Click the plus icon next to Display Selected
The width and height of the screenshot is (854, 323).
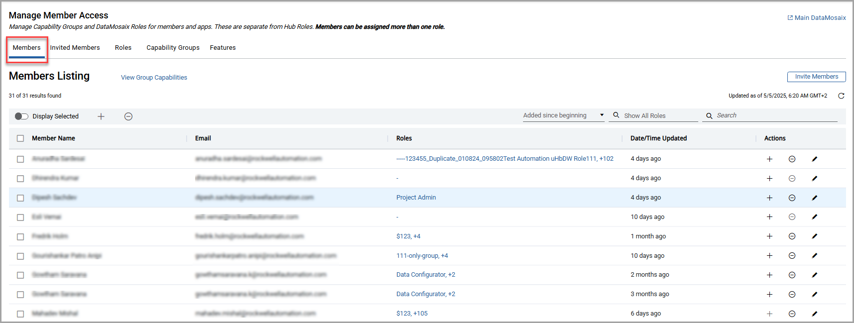[101, 116]
